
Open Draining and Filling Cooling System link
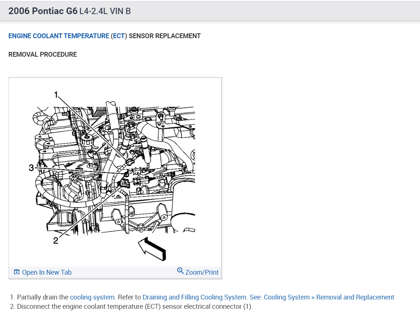coord(194,297)
